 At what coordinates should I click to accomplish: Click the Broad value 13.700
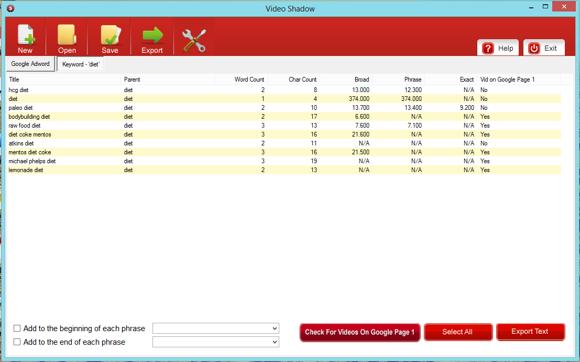[x=360, y=107]
